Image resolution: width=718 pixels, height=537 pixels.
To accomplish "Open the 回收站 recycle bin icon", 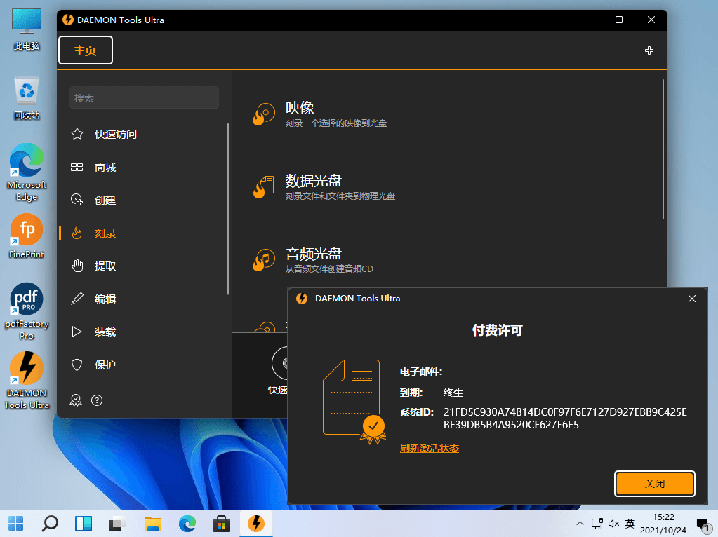I will coord(27,98).
